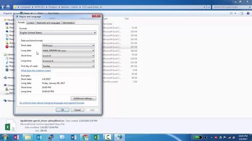
Task: Click the Bandros - Admin breadcrumb
Action: pyautogui.click(x=70, y=7)
